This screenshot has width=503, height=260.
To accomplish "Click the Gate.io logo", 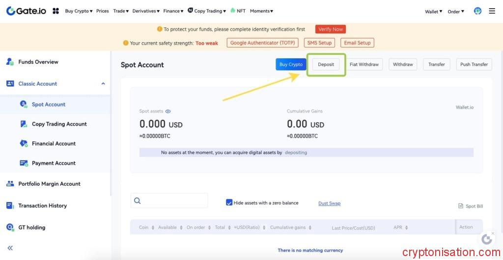I will pyautogui.click(x=26, y=11).
